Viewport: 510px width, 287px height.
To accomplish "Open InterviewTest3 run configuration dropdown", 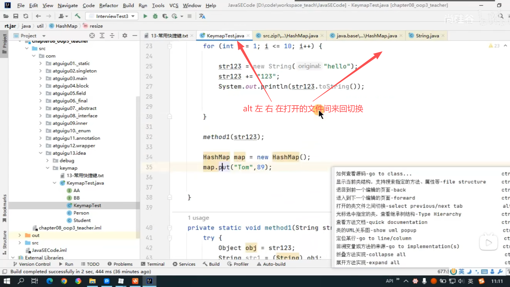I will 112,16.
